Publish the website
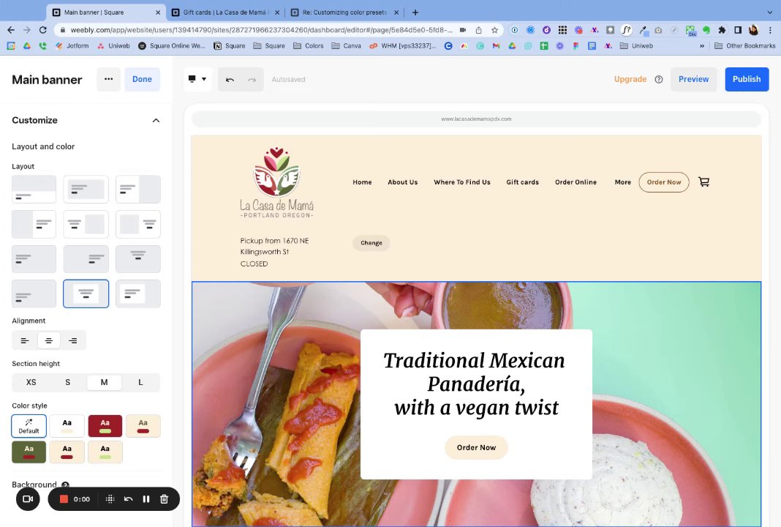Screen dimensions: 781x527 747,79
